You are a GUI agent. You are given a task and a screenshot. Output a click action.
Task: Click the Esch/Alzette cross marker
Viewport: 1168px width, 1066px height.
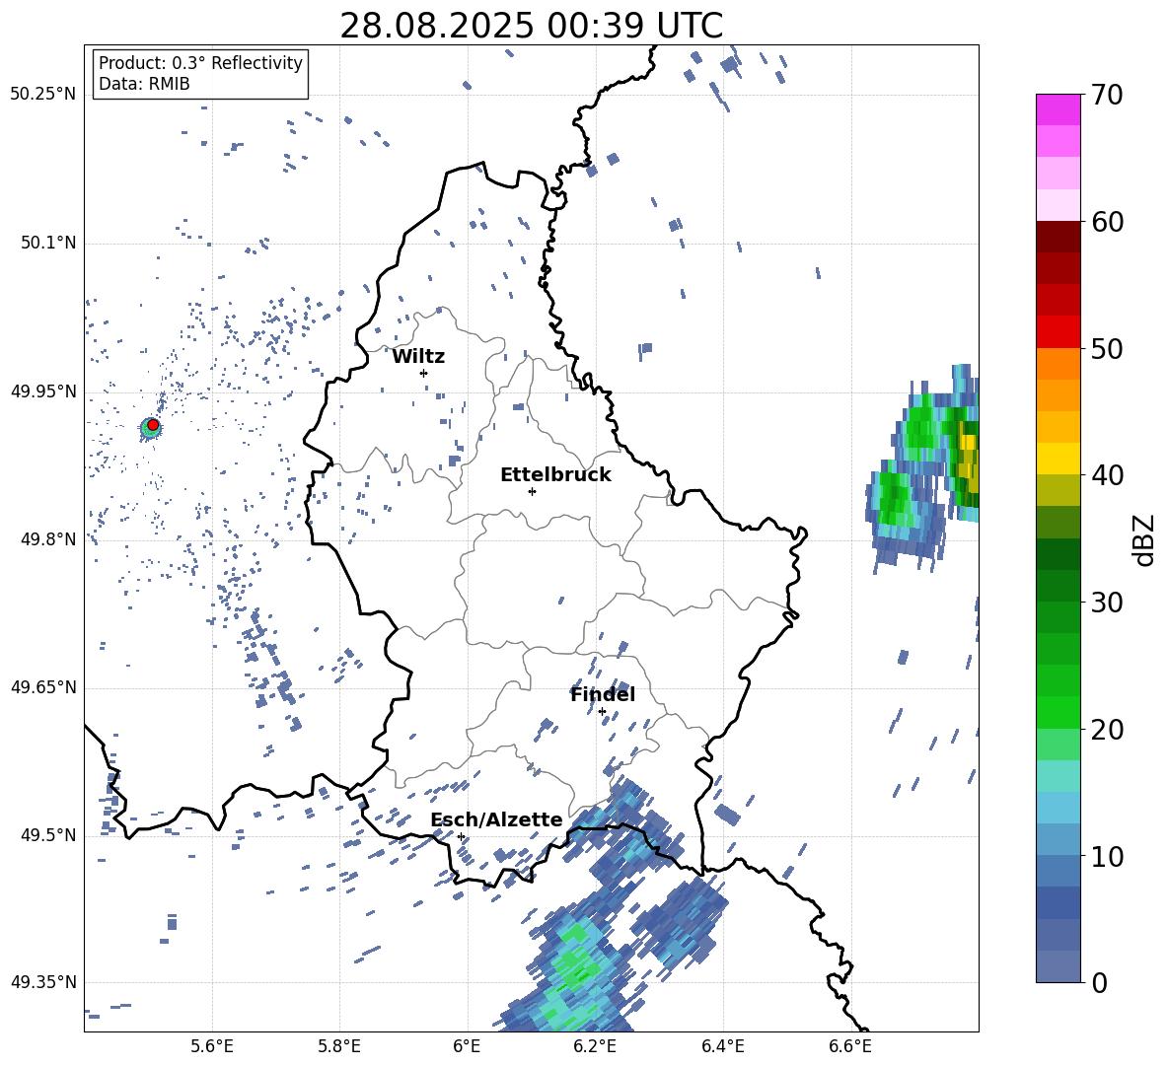pyautogui.click(x=461, y=836)
